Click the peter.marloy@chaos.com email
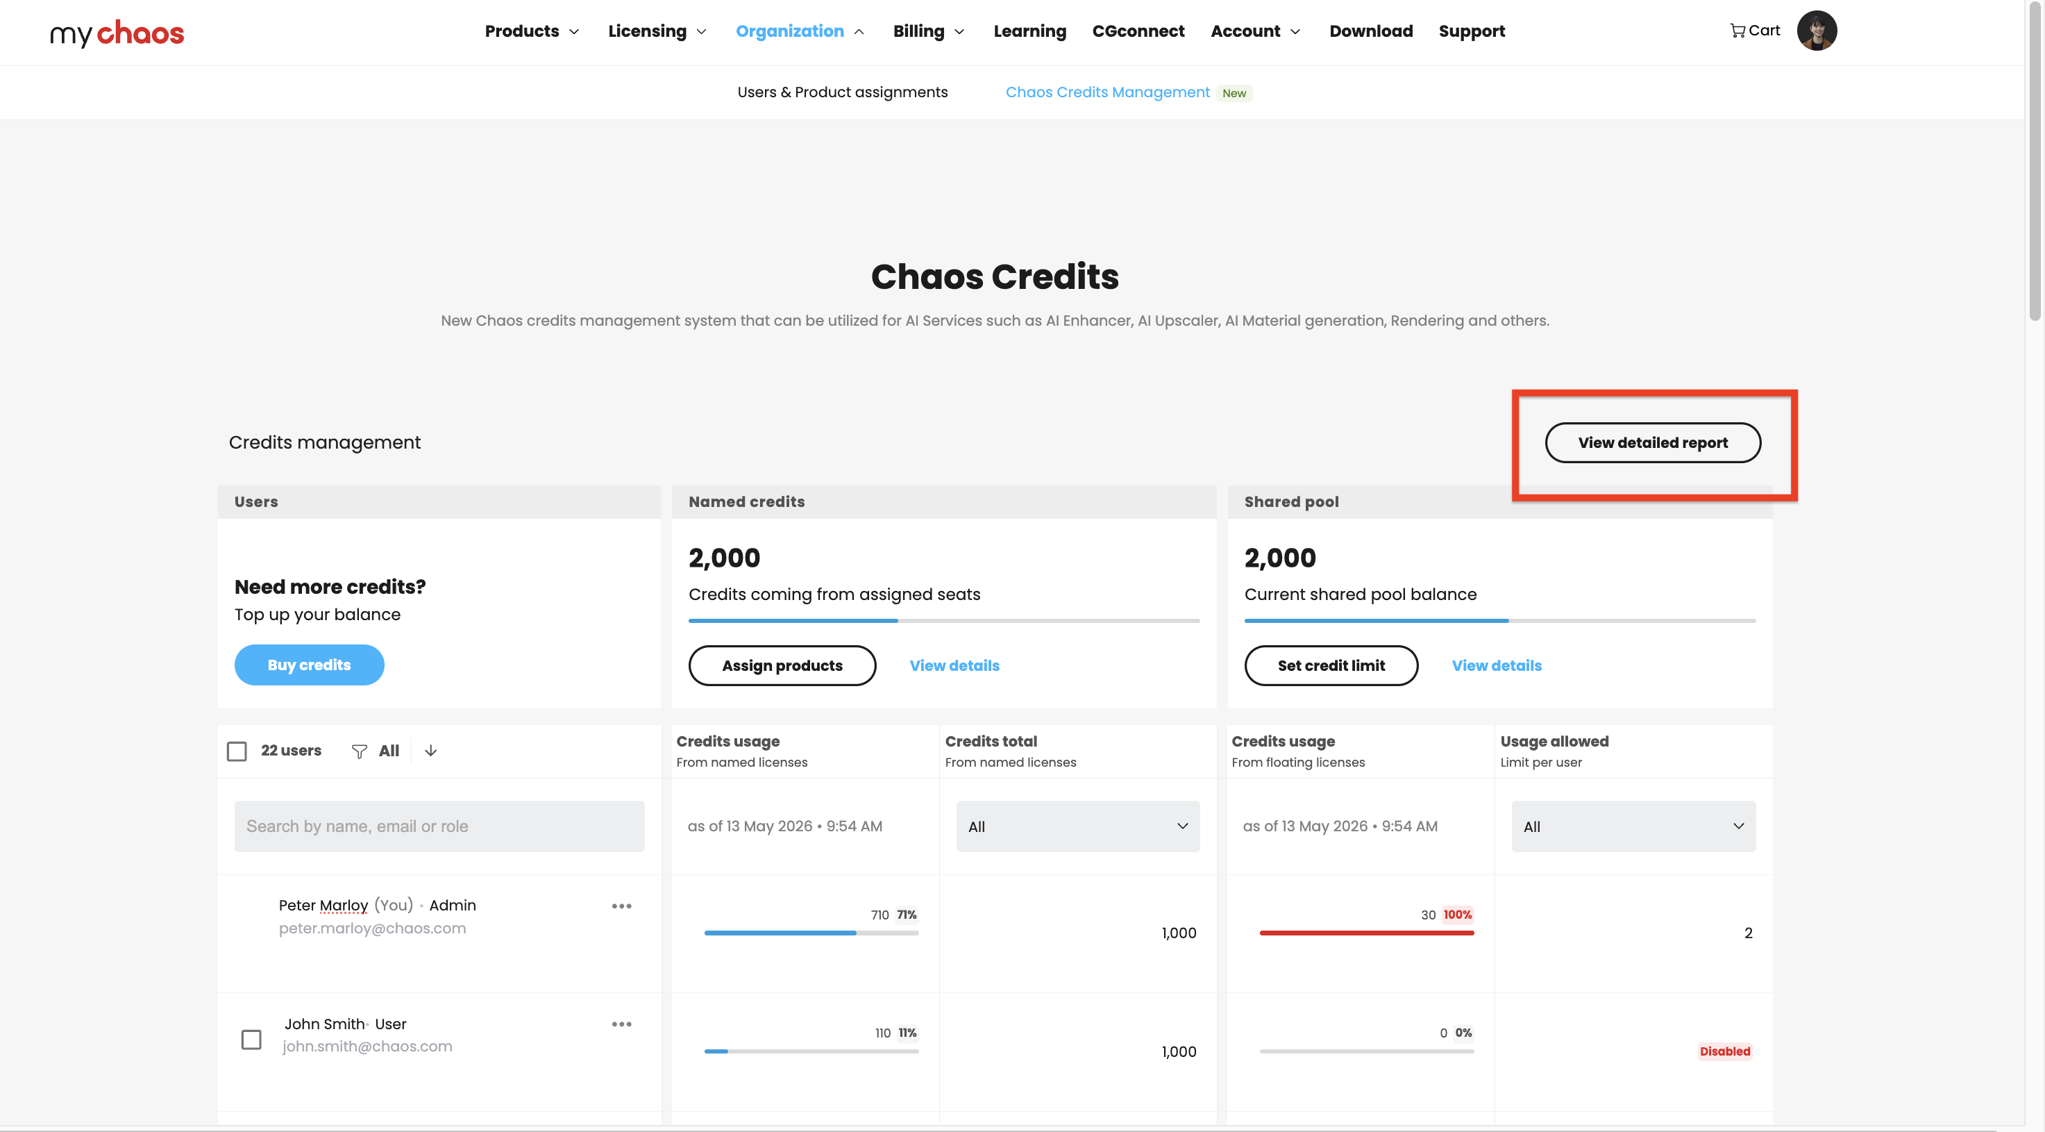The width and height of the screenshot is (2045, 1132). tap(372, 928)
